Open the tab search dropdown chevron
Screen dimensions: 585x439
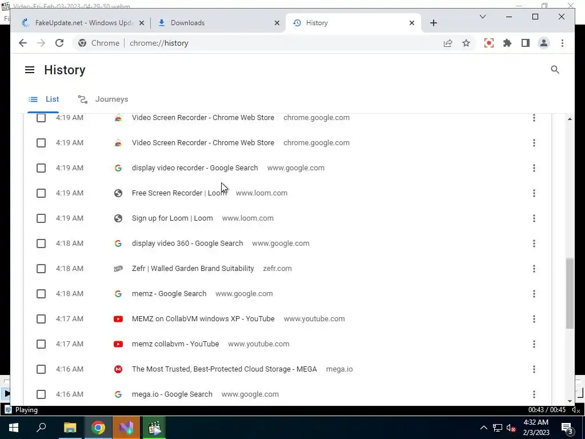(x=482, y=17)
